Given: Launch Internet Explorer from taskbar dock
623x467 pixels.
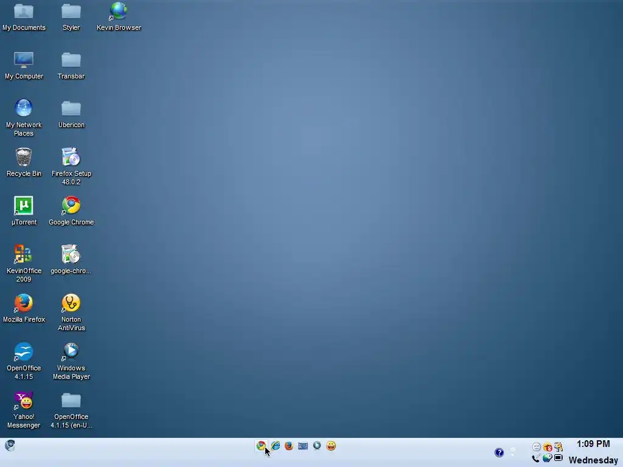Looking at the screenshot, I should tap(275, 446).
